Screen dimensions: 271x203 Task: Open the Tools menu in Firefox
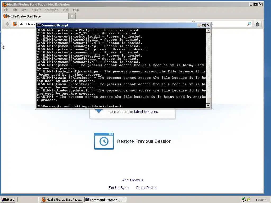pos(66,10)
